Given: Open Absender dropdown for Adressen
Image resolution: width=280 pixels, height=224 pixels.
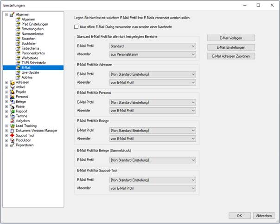Looking at the screenshot, I should tap(153, 83).
